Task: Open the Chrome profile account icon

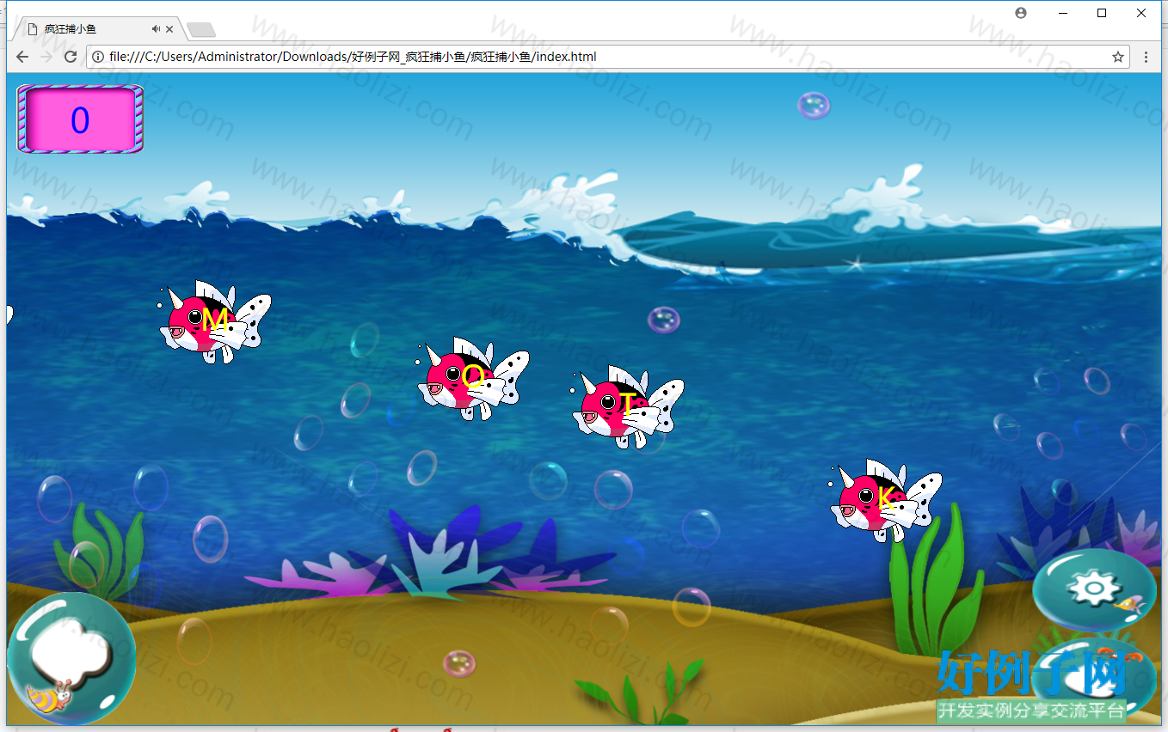Action: pos(1021,13)
